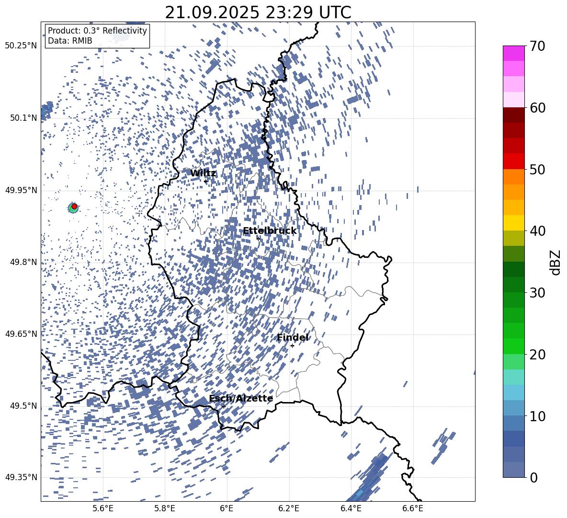This screenshot has height=518, width=567.
Task: Click the 6.6°E longitude label
Action: 413,508
